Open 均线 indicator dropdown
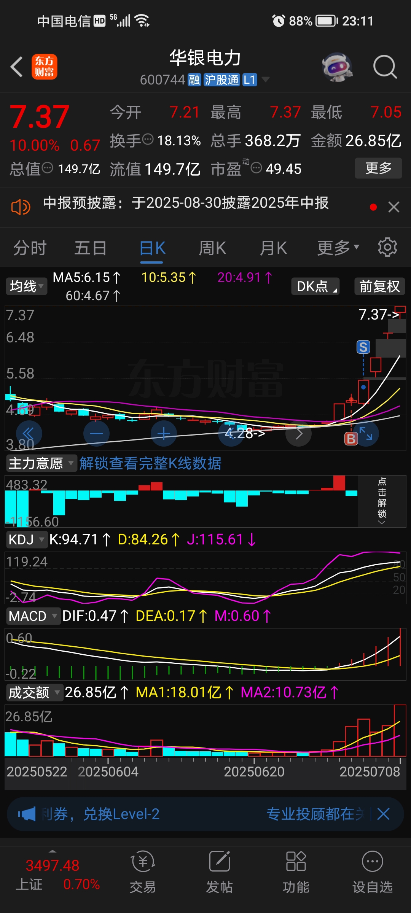The image size is (411, 913). pos(26,286)
